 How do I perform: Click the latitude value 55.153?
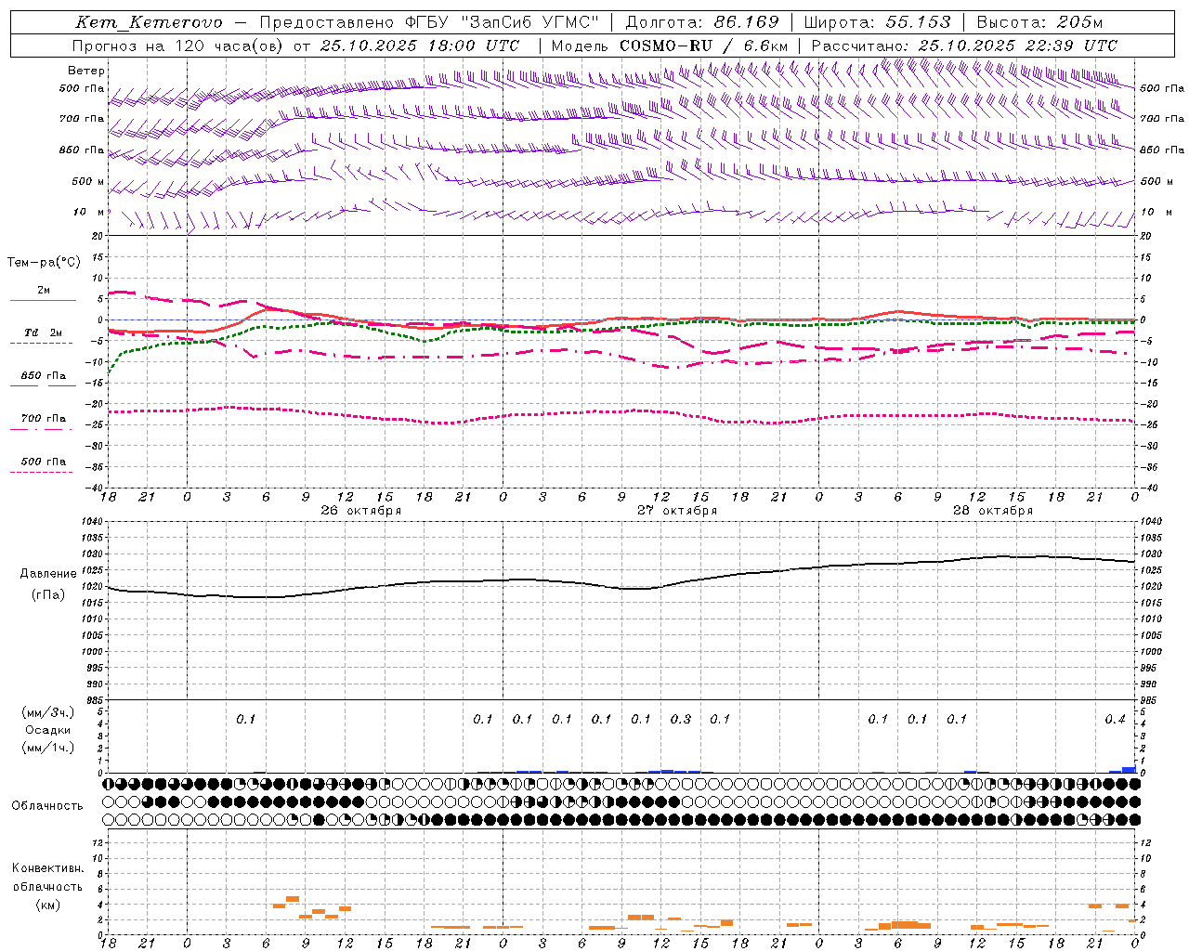tap(918, 22)
